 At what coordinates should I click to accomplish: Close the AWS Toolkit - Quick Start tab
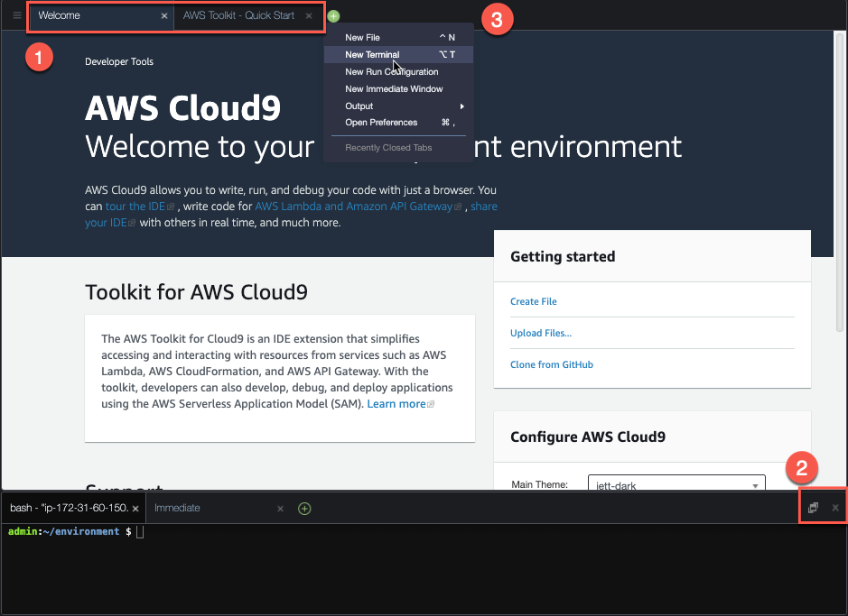(309, 15)
